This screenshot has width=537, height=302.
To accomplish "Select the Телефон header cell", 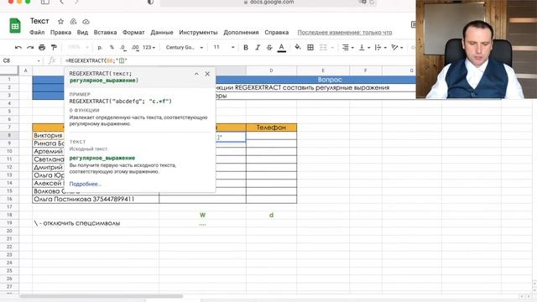I will pyautogui.click(x=271, y=128).
